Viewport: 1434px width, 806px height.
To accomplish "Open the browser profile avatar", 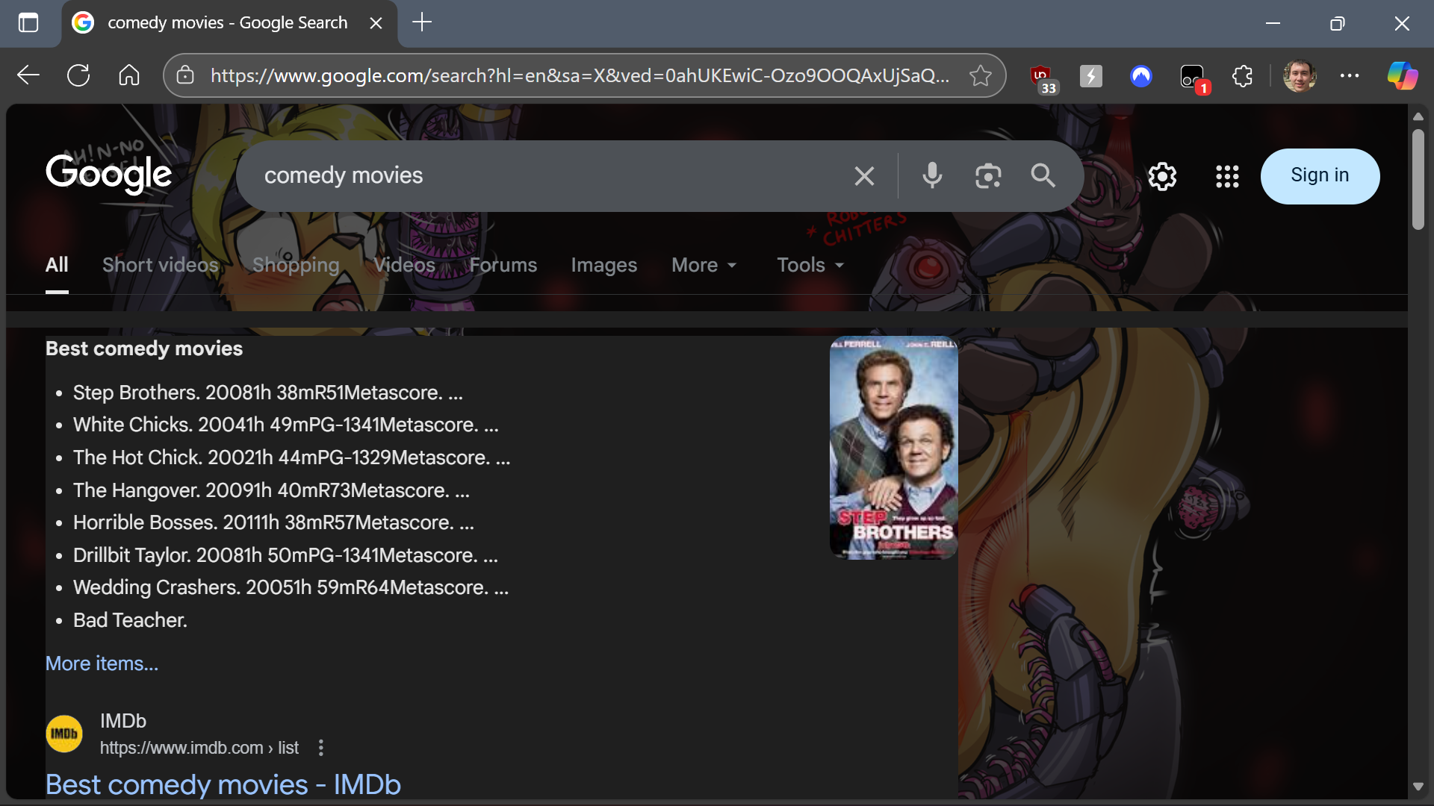I will (x=1300, y=75).
